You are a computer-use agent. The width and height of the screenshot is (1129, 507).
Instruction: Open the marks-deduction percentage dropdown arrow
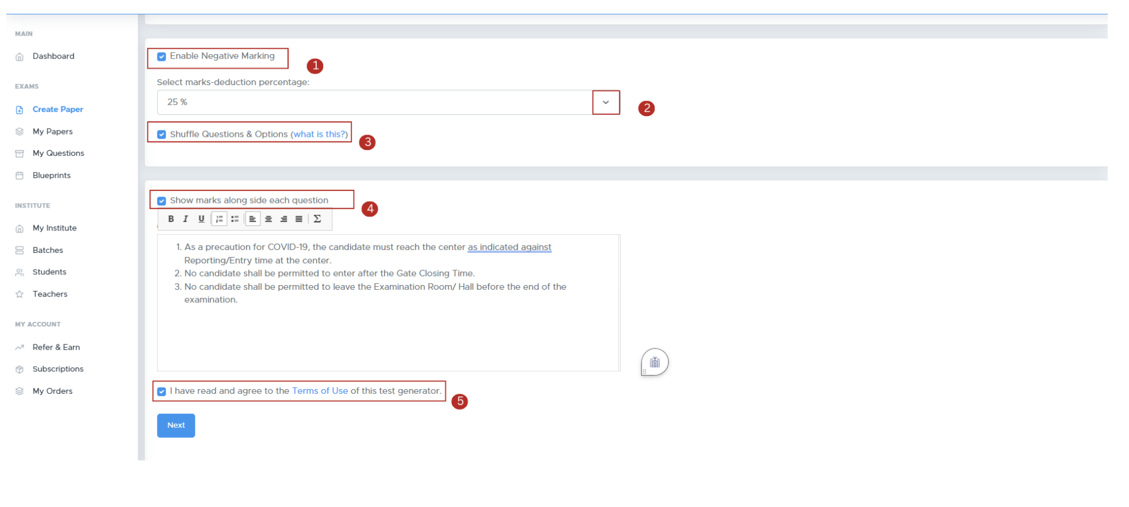606,102
